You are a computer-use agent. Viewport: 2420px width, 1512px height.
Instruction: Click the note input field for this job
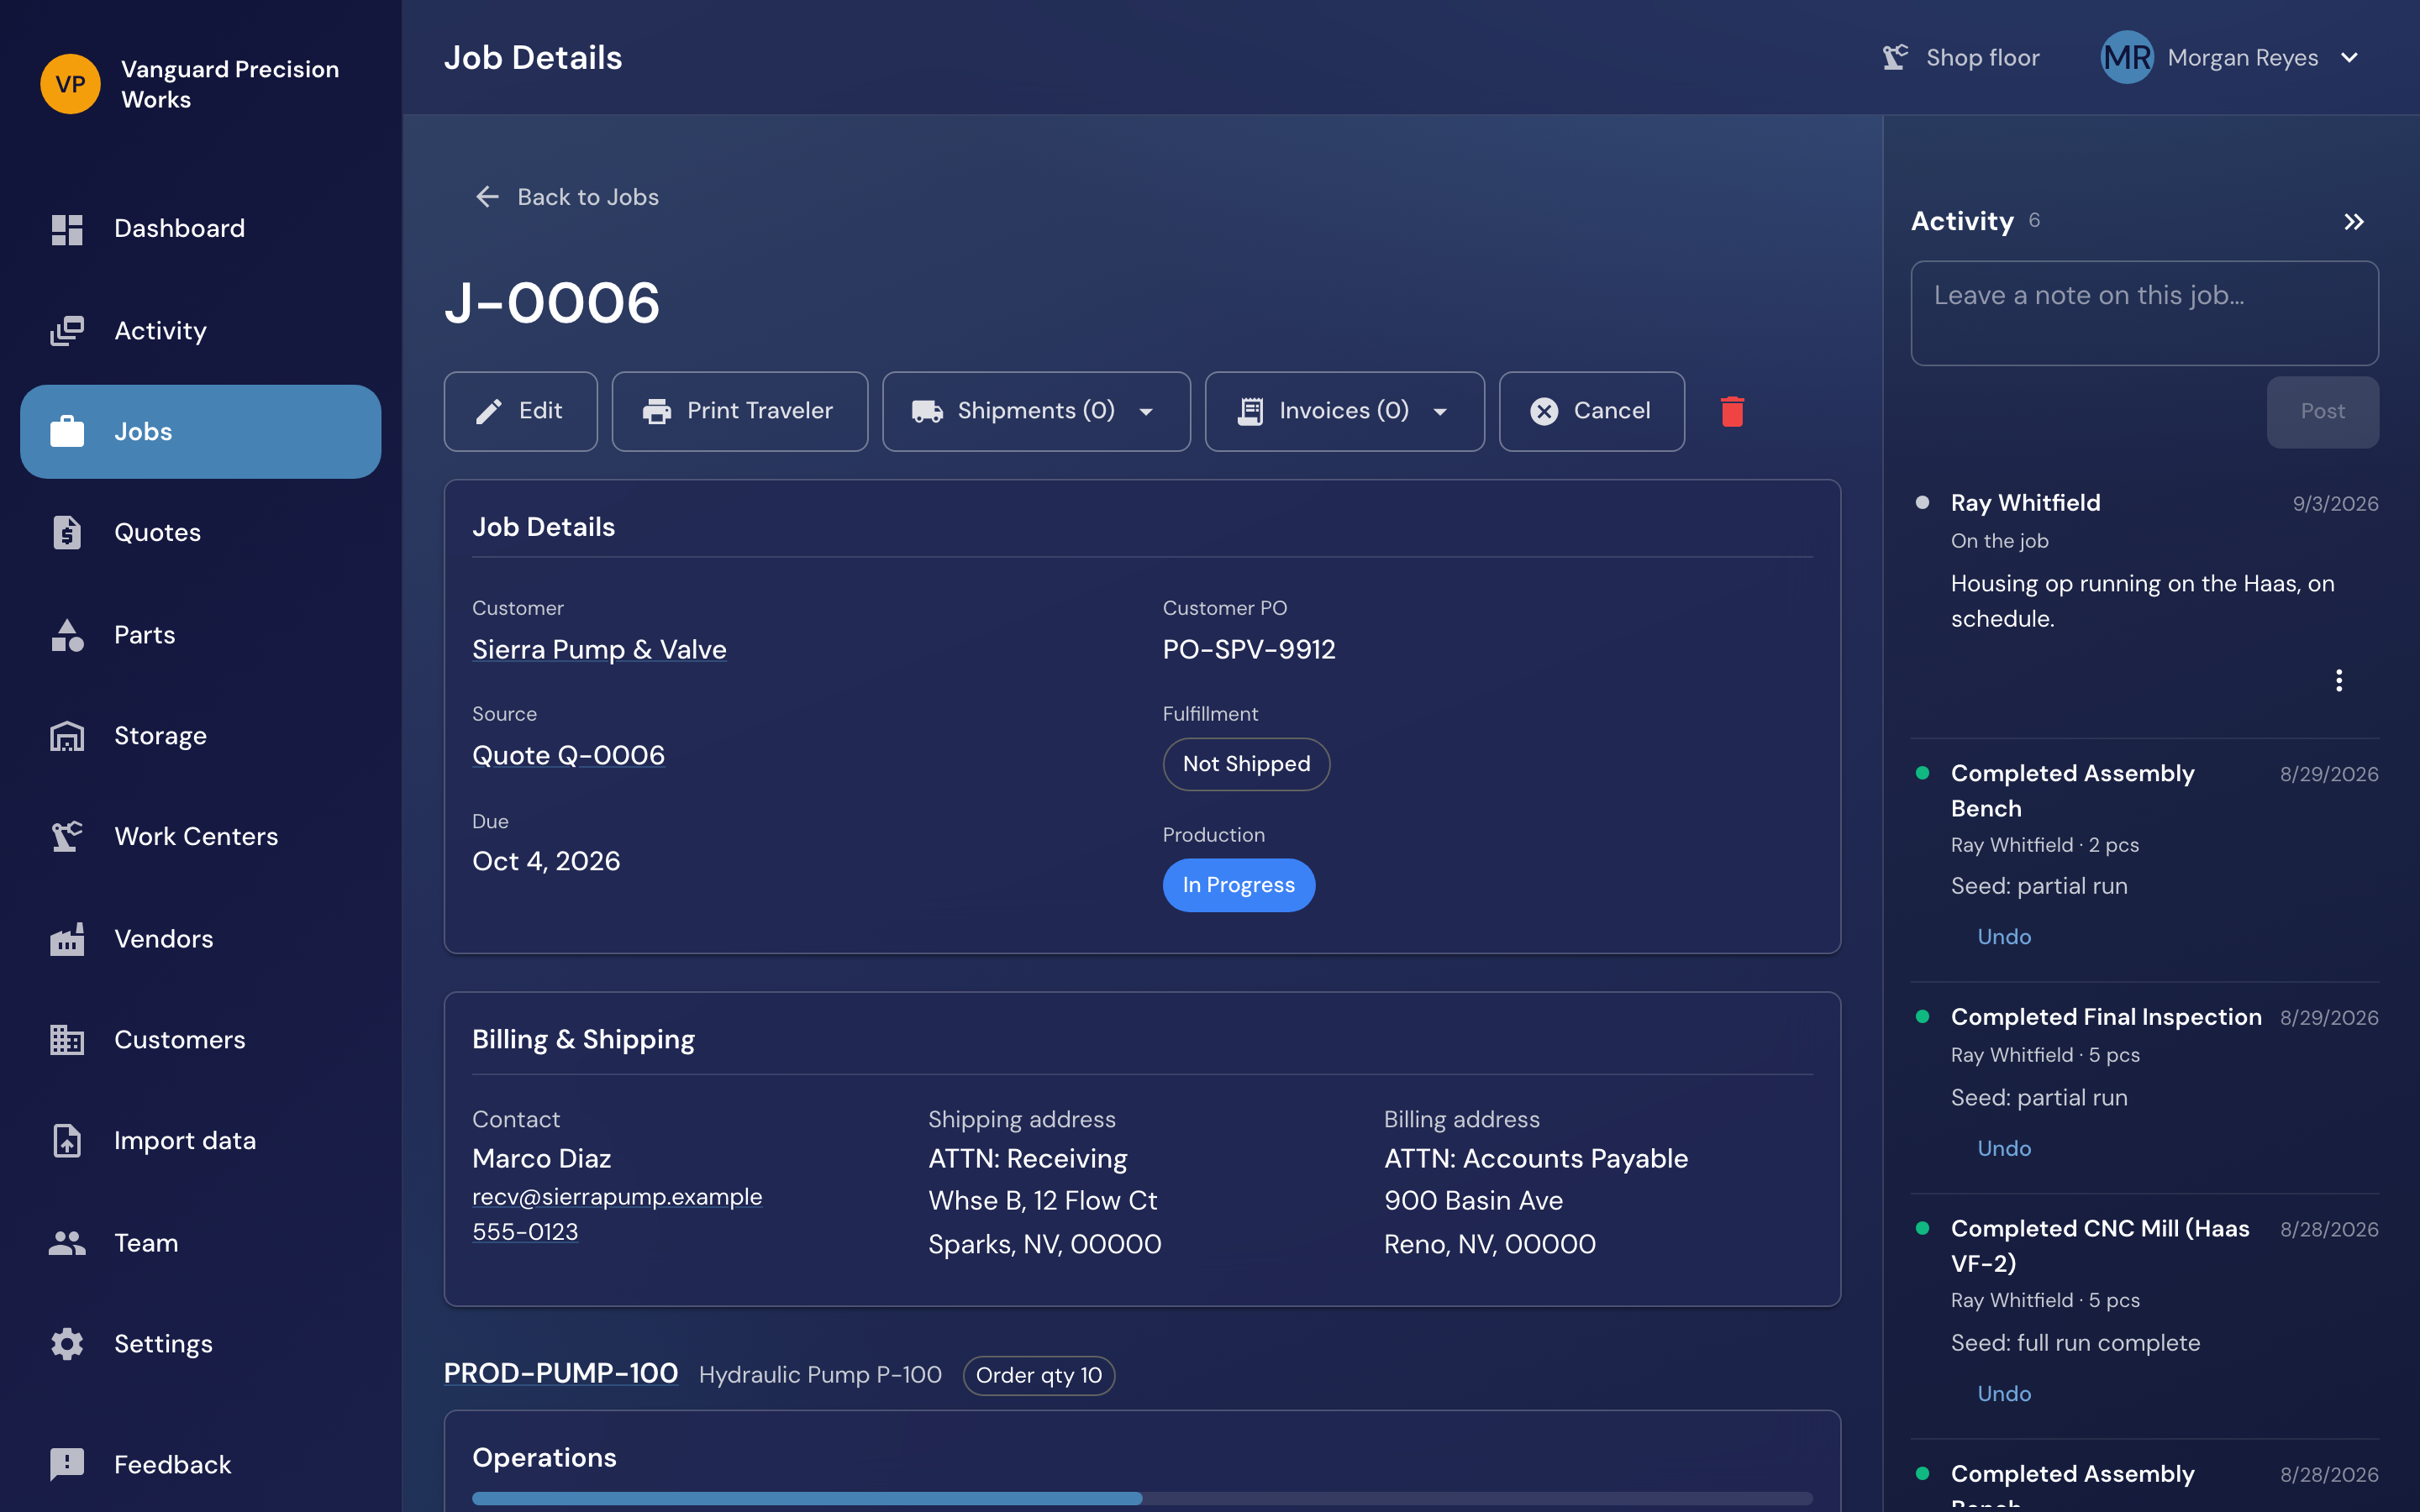(x=2144, y=313)
